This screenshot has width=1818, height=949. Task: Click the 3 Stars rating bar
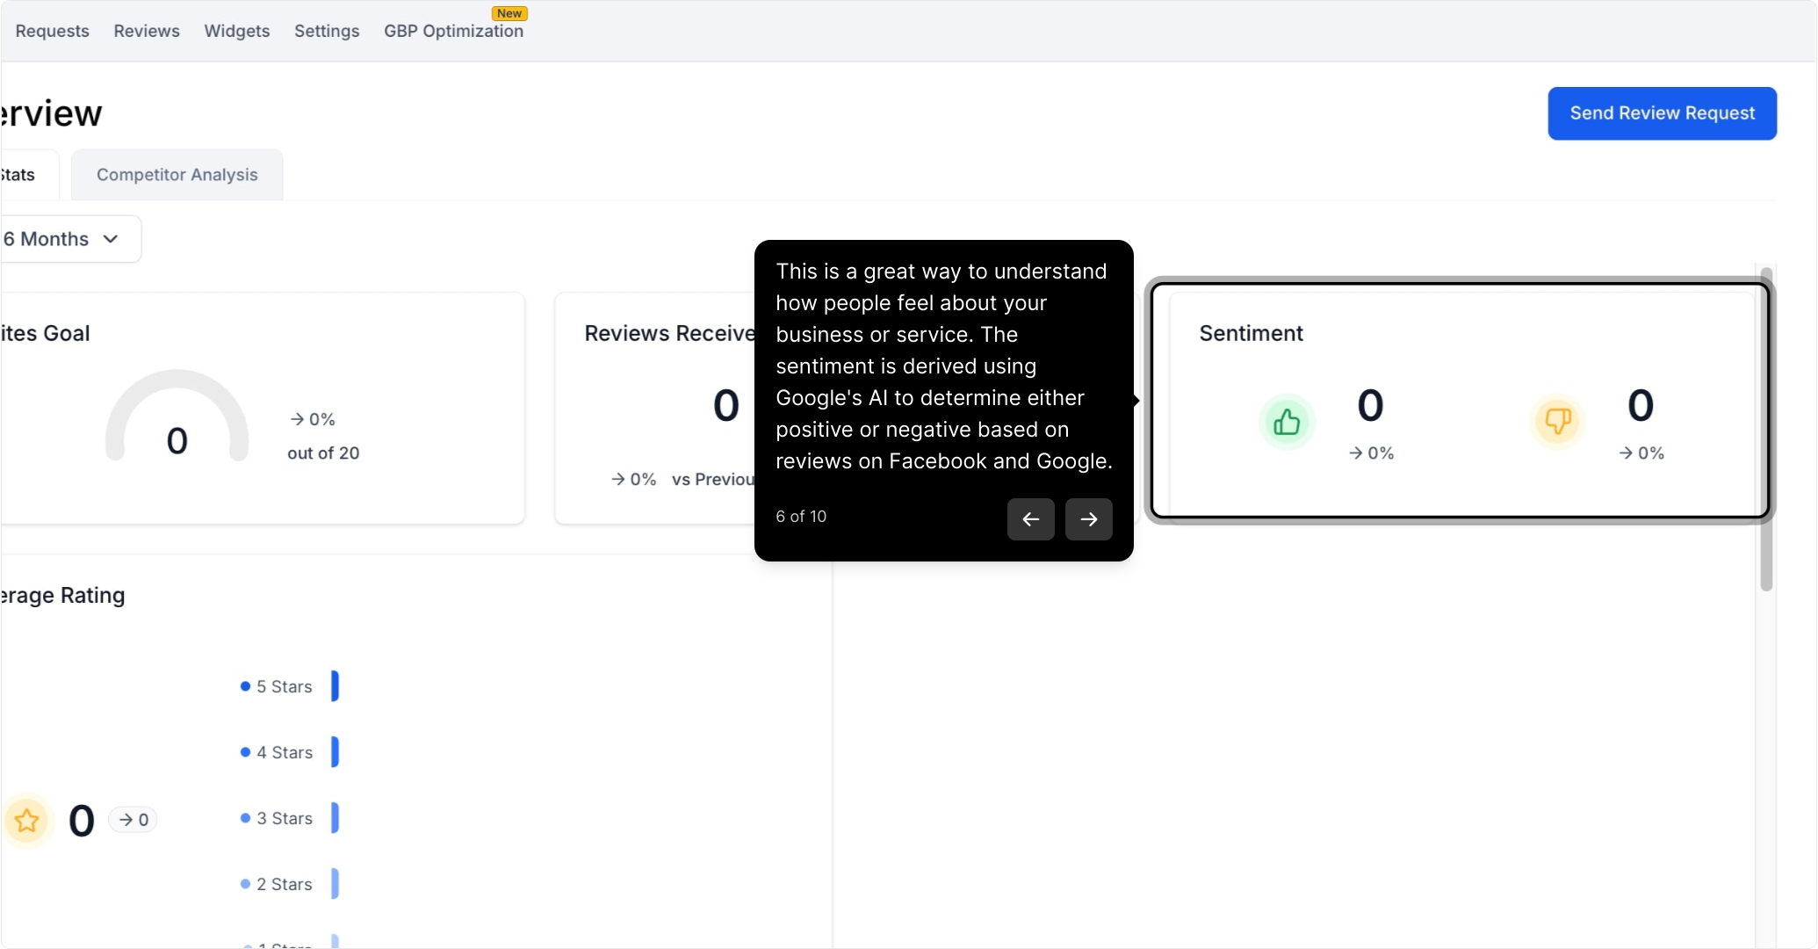[335, 818]
